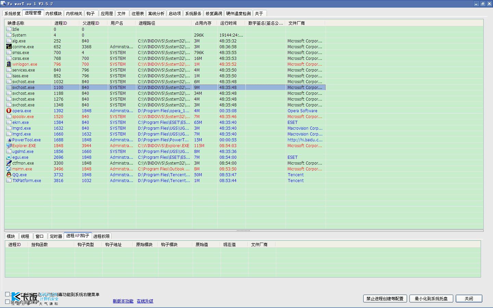Image resolution: width=493 pixels, height=308 pixels.
Task: Click the csrss.exe window icon
Action: 9,58
